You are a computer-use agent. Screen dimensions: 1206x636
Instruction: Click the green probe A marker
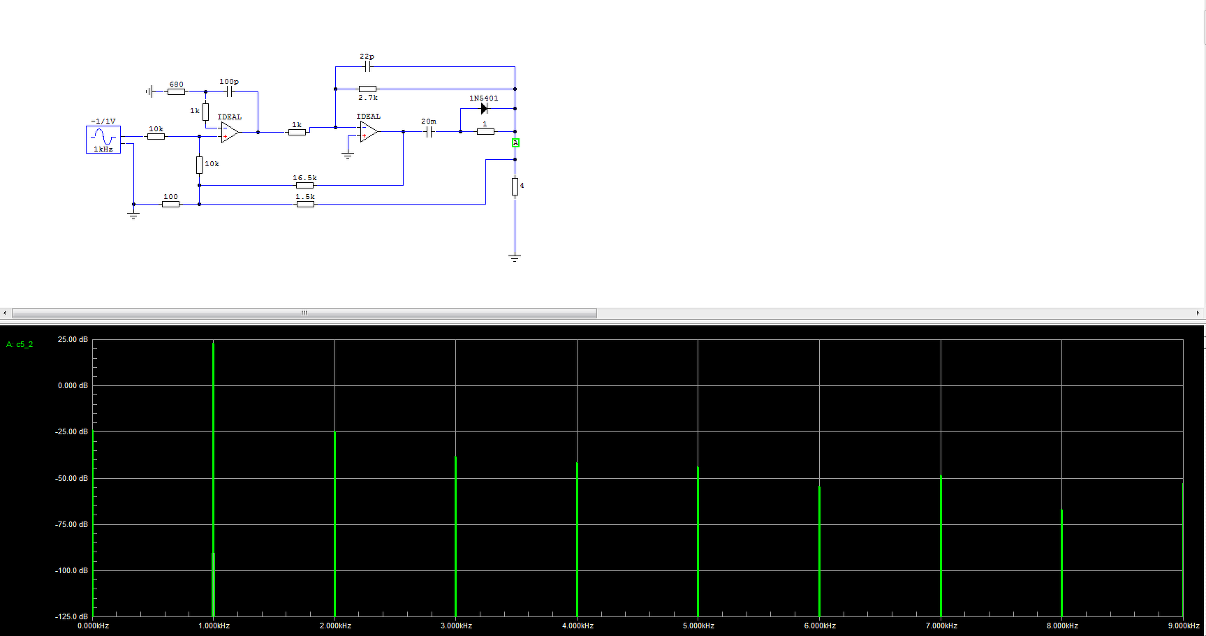515,143
